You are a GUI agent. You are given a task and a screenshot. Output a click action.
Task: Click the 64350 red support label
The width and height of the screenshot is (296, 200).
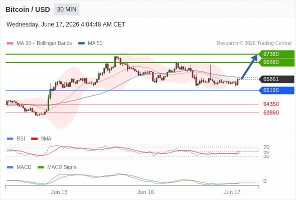(271, 104)
